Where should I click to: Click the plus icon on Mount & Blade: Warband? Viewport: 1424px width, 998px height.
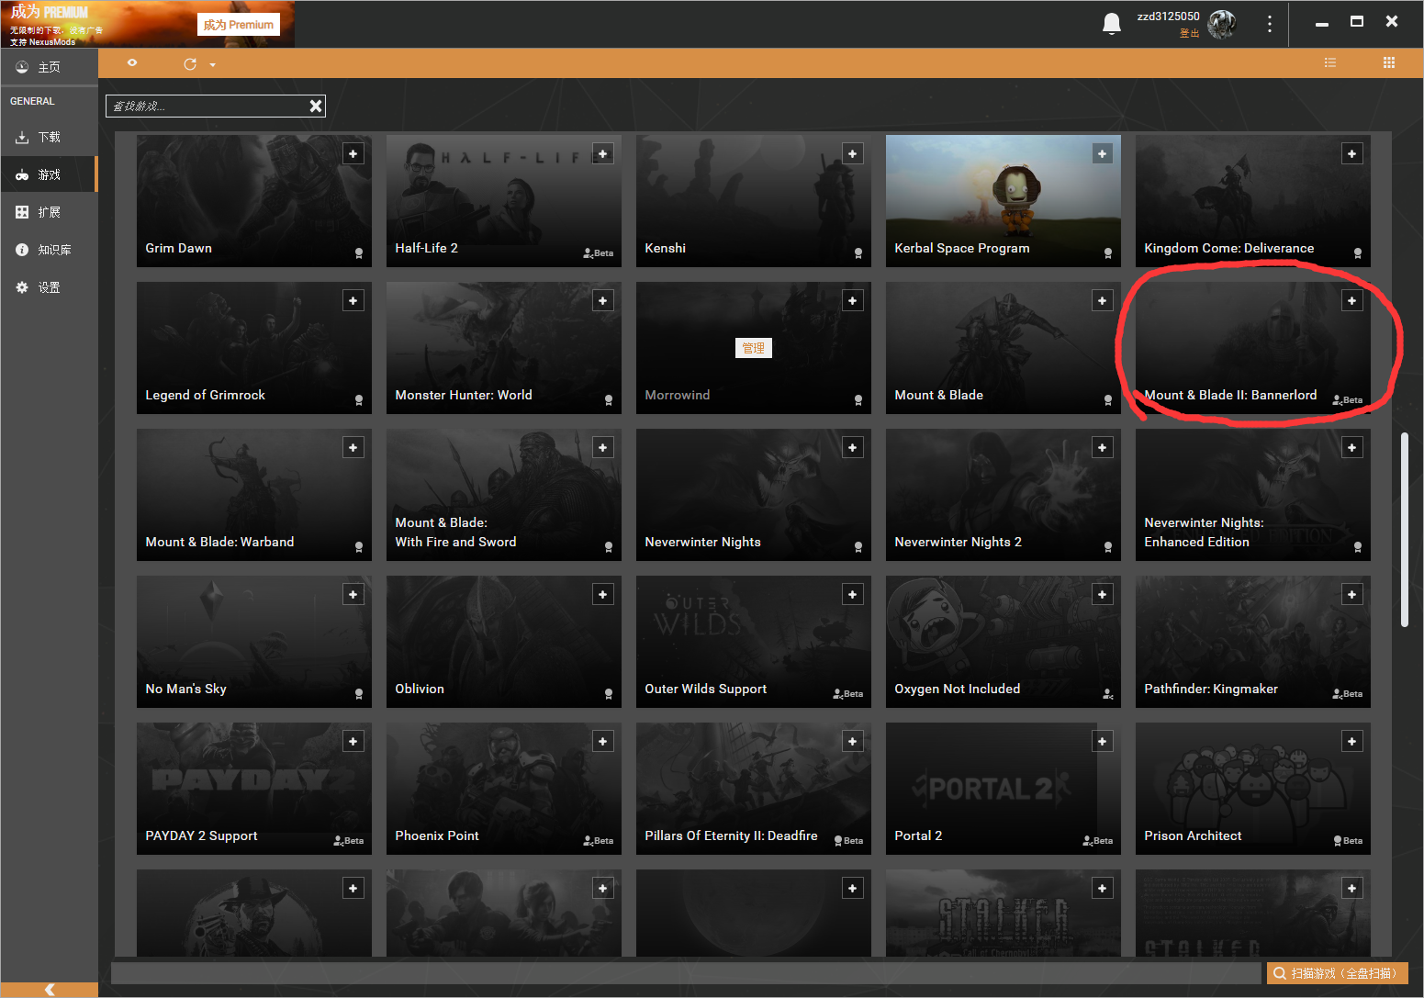tap(353, 448)
